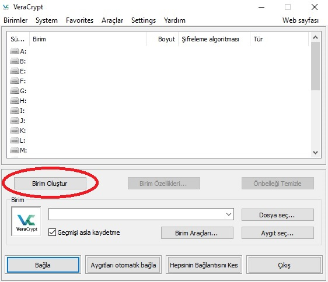Open the Settings menu
328x282 pixels.
point(144,20)
